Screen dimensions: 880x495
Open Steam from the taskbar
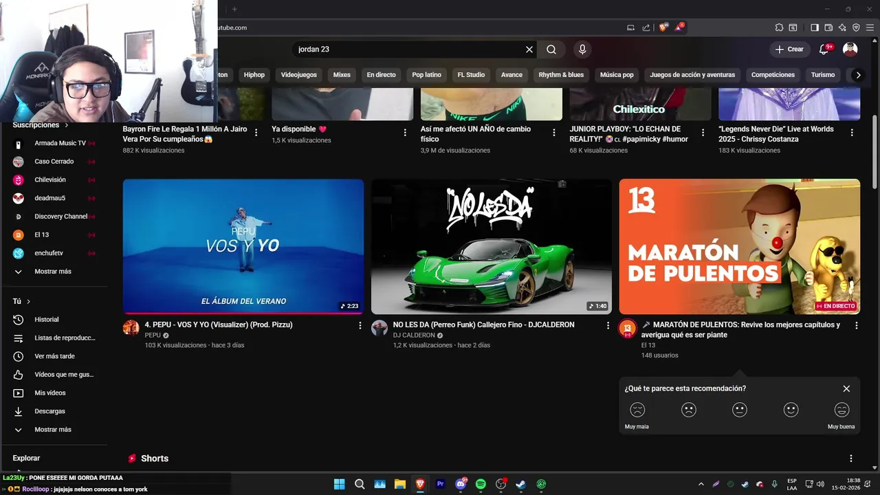pyautogui.click(x=520, y=484)
